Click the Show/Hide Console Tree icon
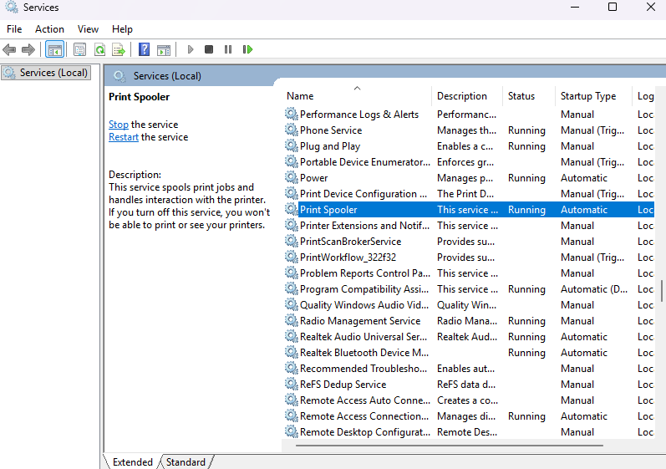666x469 pixels. pos(55,50)
